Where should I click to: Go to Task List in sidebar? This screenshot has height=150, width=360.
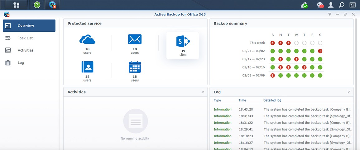click(29, 38)
